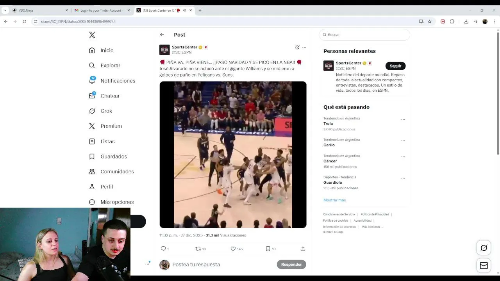Click the @SC_ESPN handle on the post
Viewport: 500px width, 281px height.
click(x=182, y=52)
